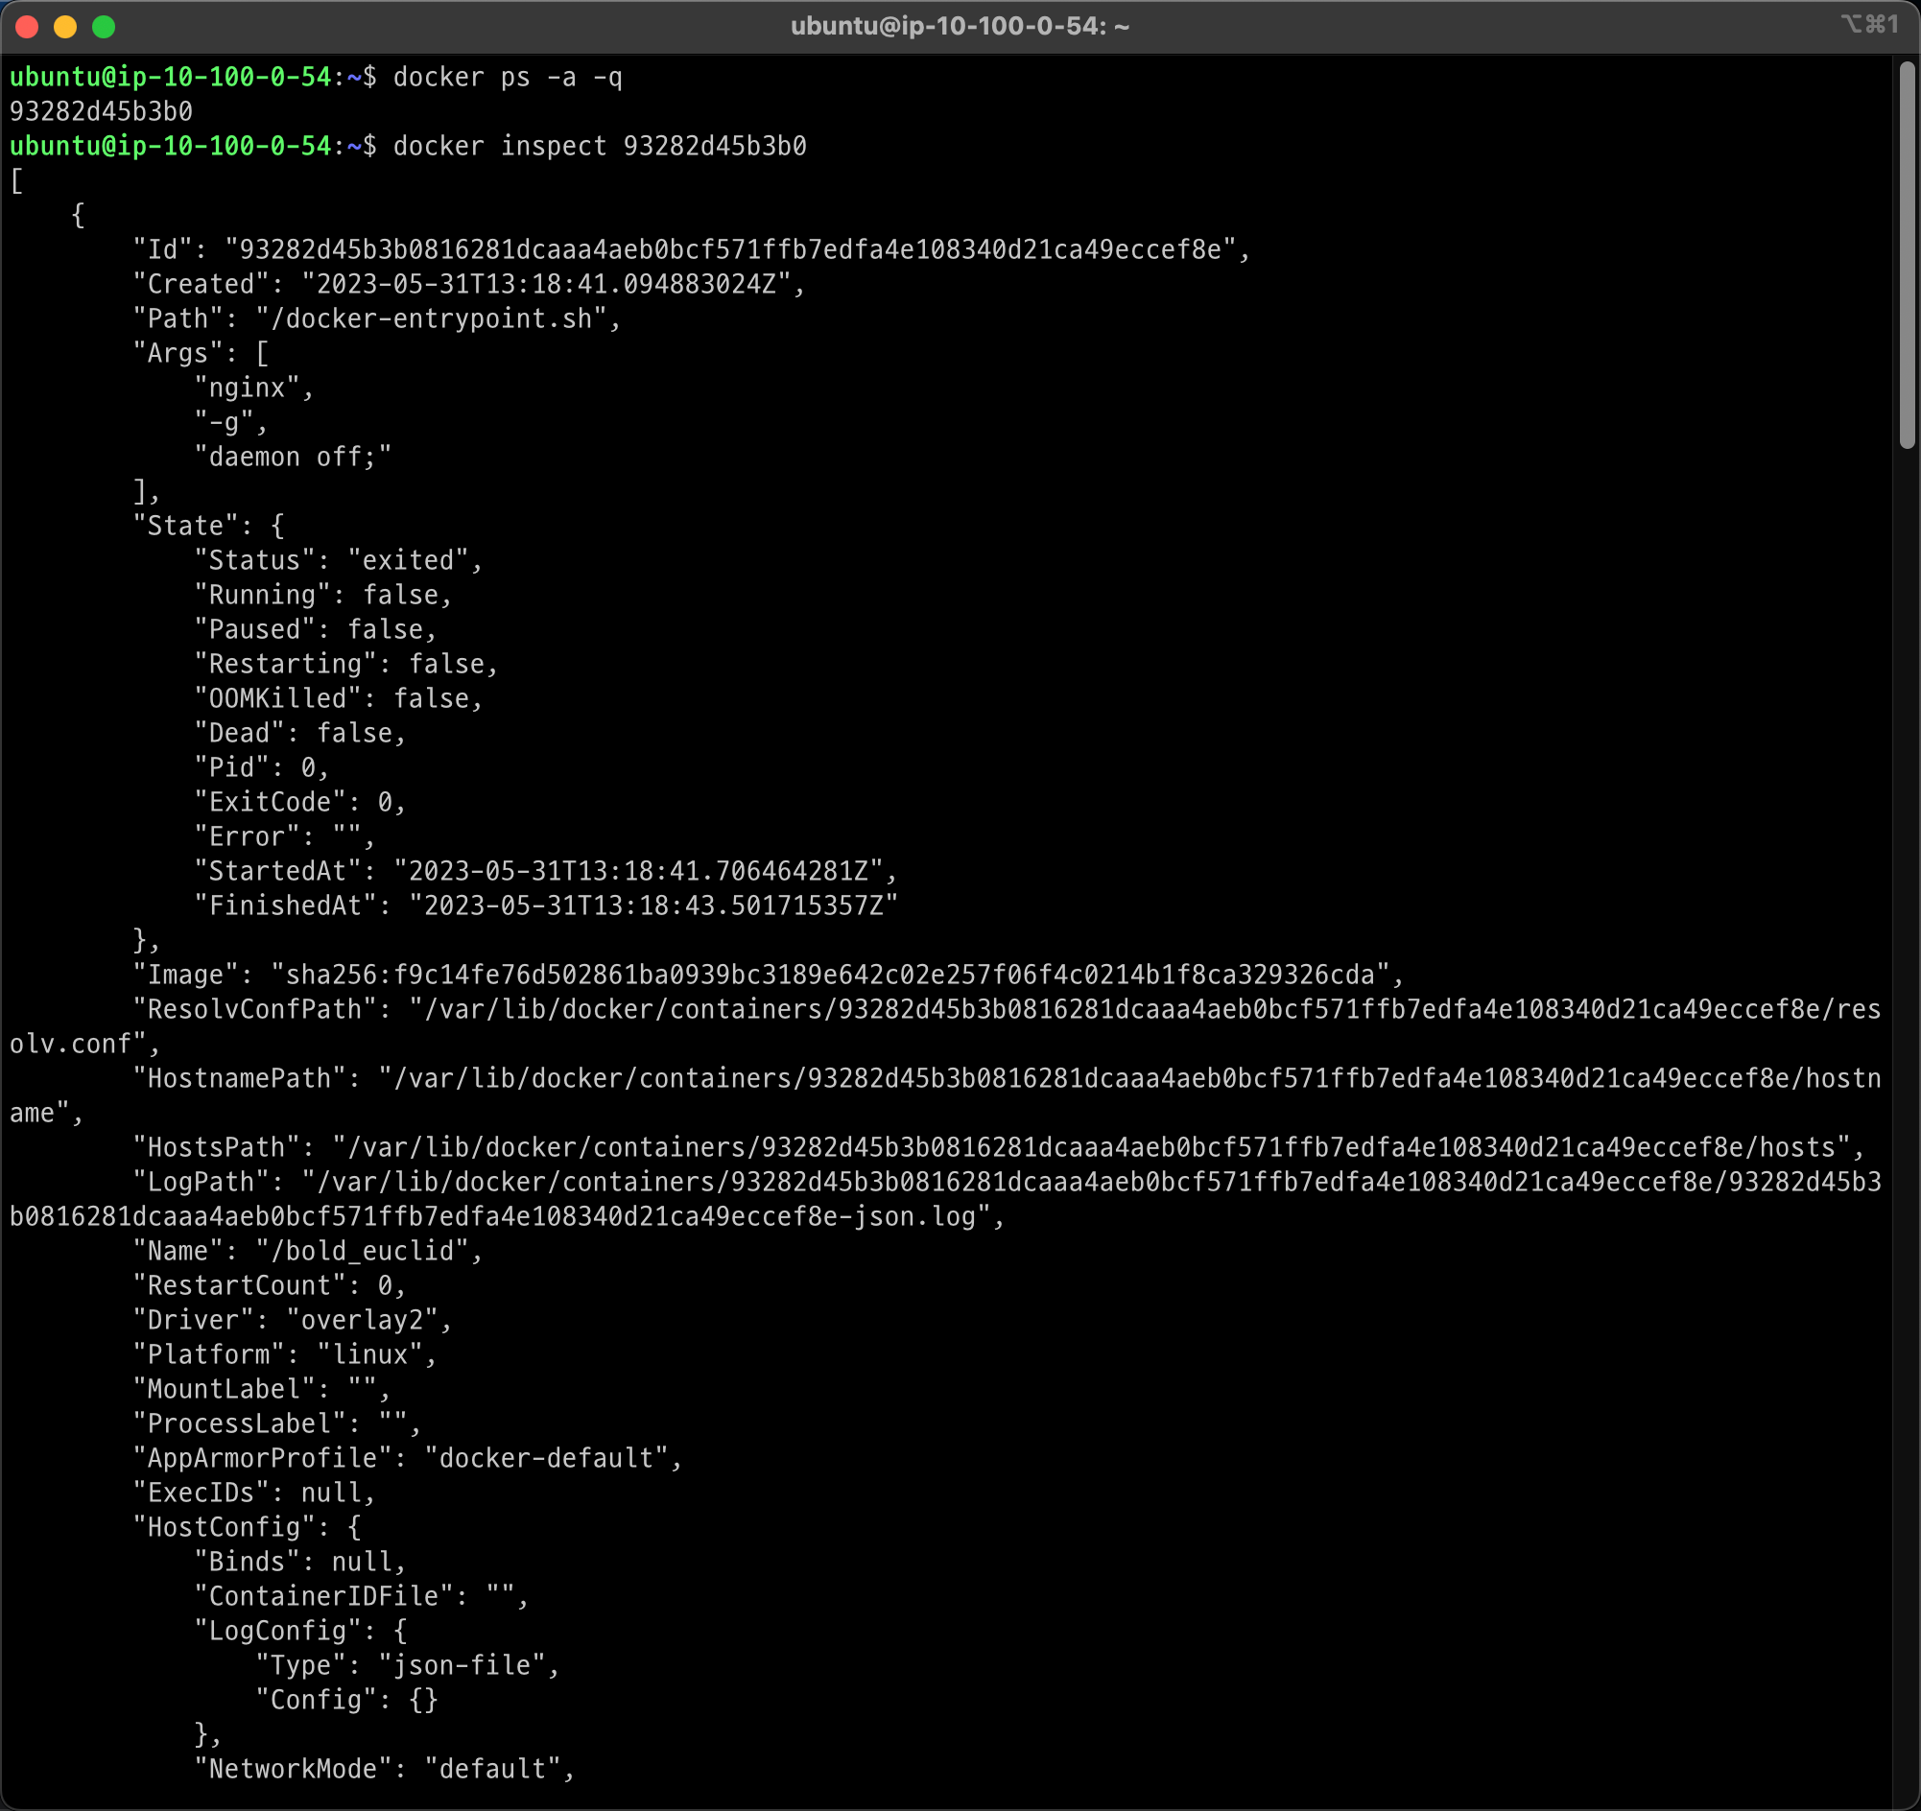This screenshot has height=1811, width=1921.
Task: Click the vertical scrollbar thumb
Action: point(1907,255)
